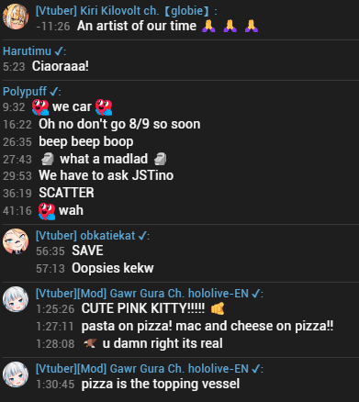Jump to timestamp 56:35
Viewport: 359px width, 402px height.
click(x=50, y=251)
